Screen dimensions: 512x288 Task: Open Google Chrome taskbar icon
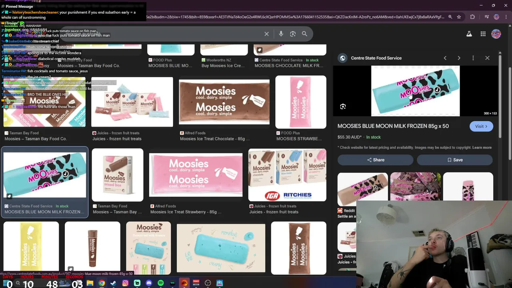coord(102,283)
